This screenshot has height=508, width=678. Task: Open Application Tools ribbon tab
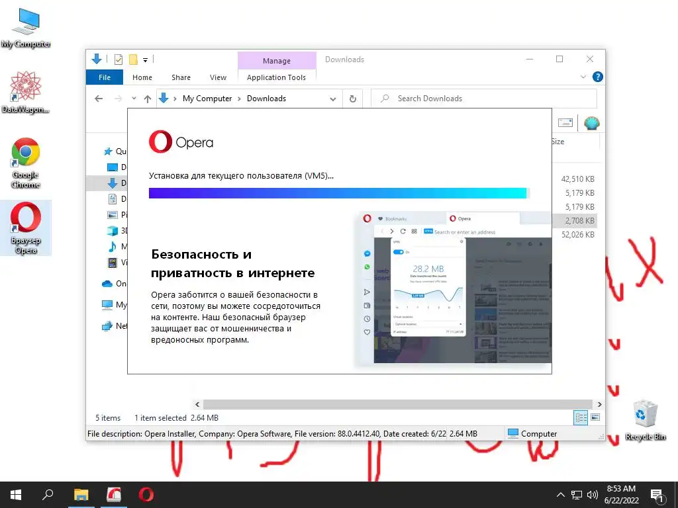(276, 77)
